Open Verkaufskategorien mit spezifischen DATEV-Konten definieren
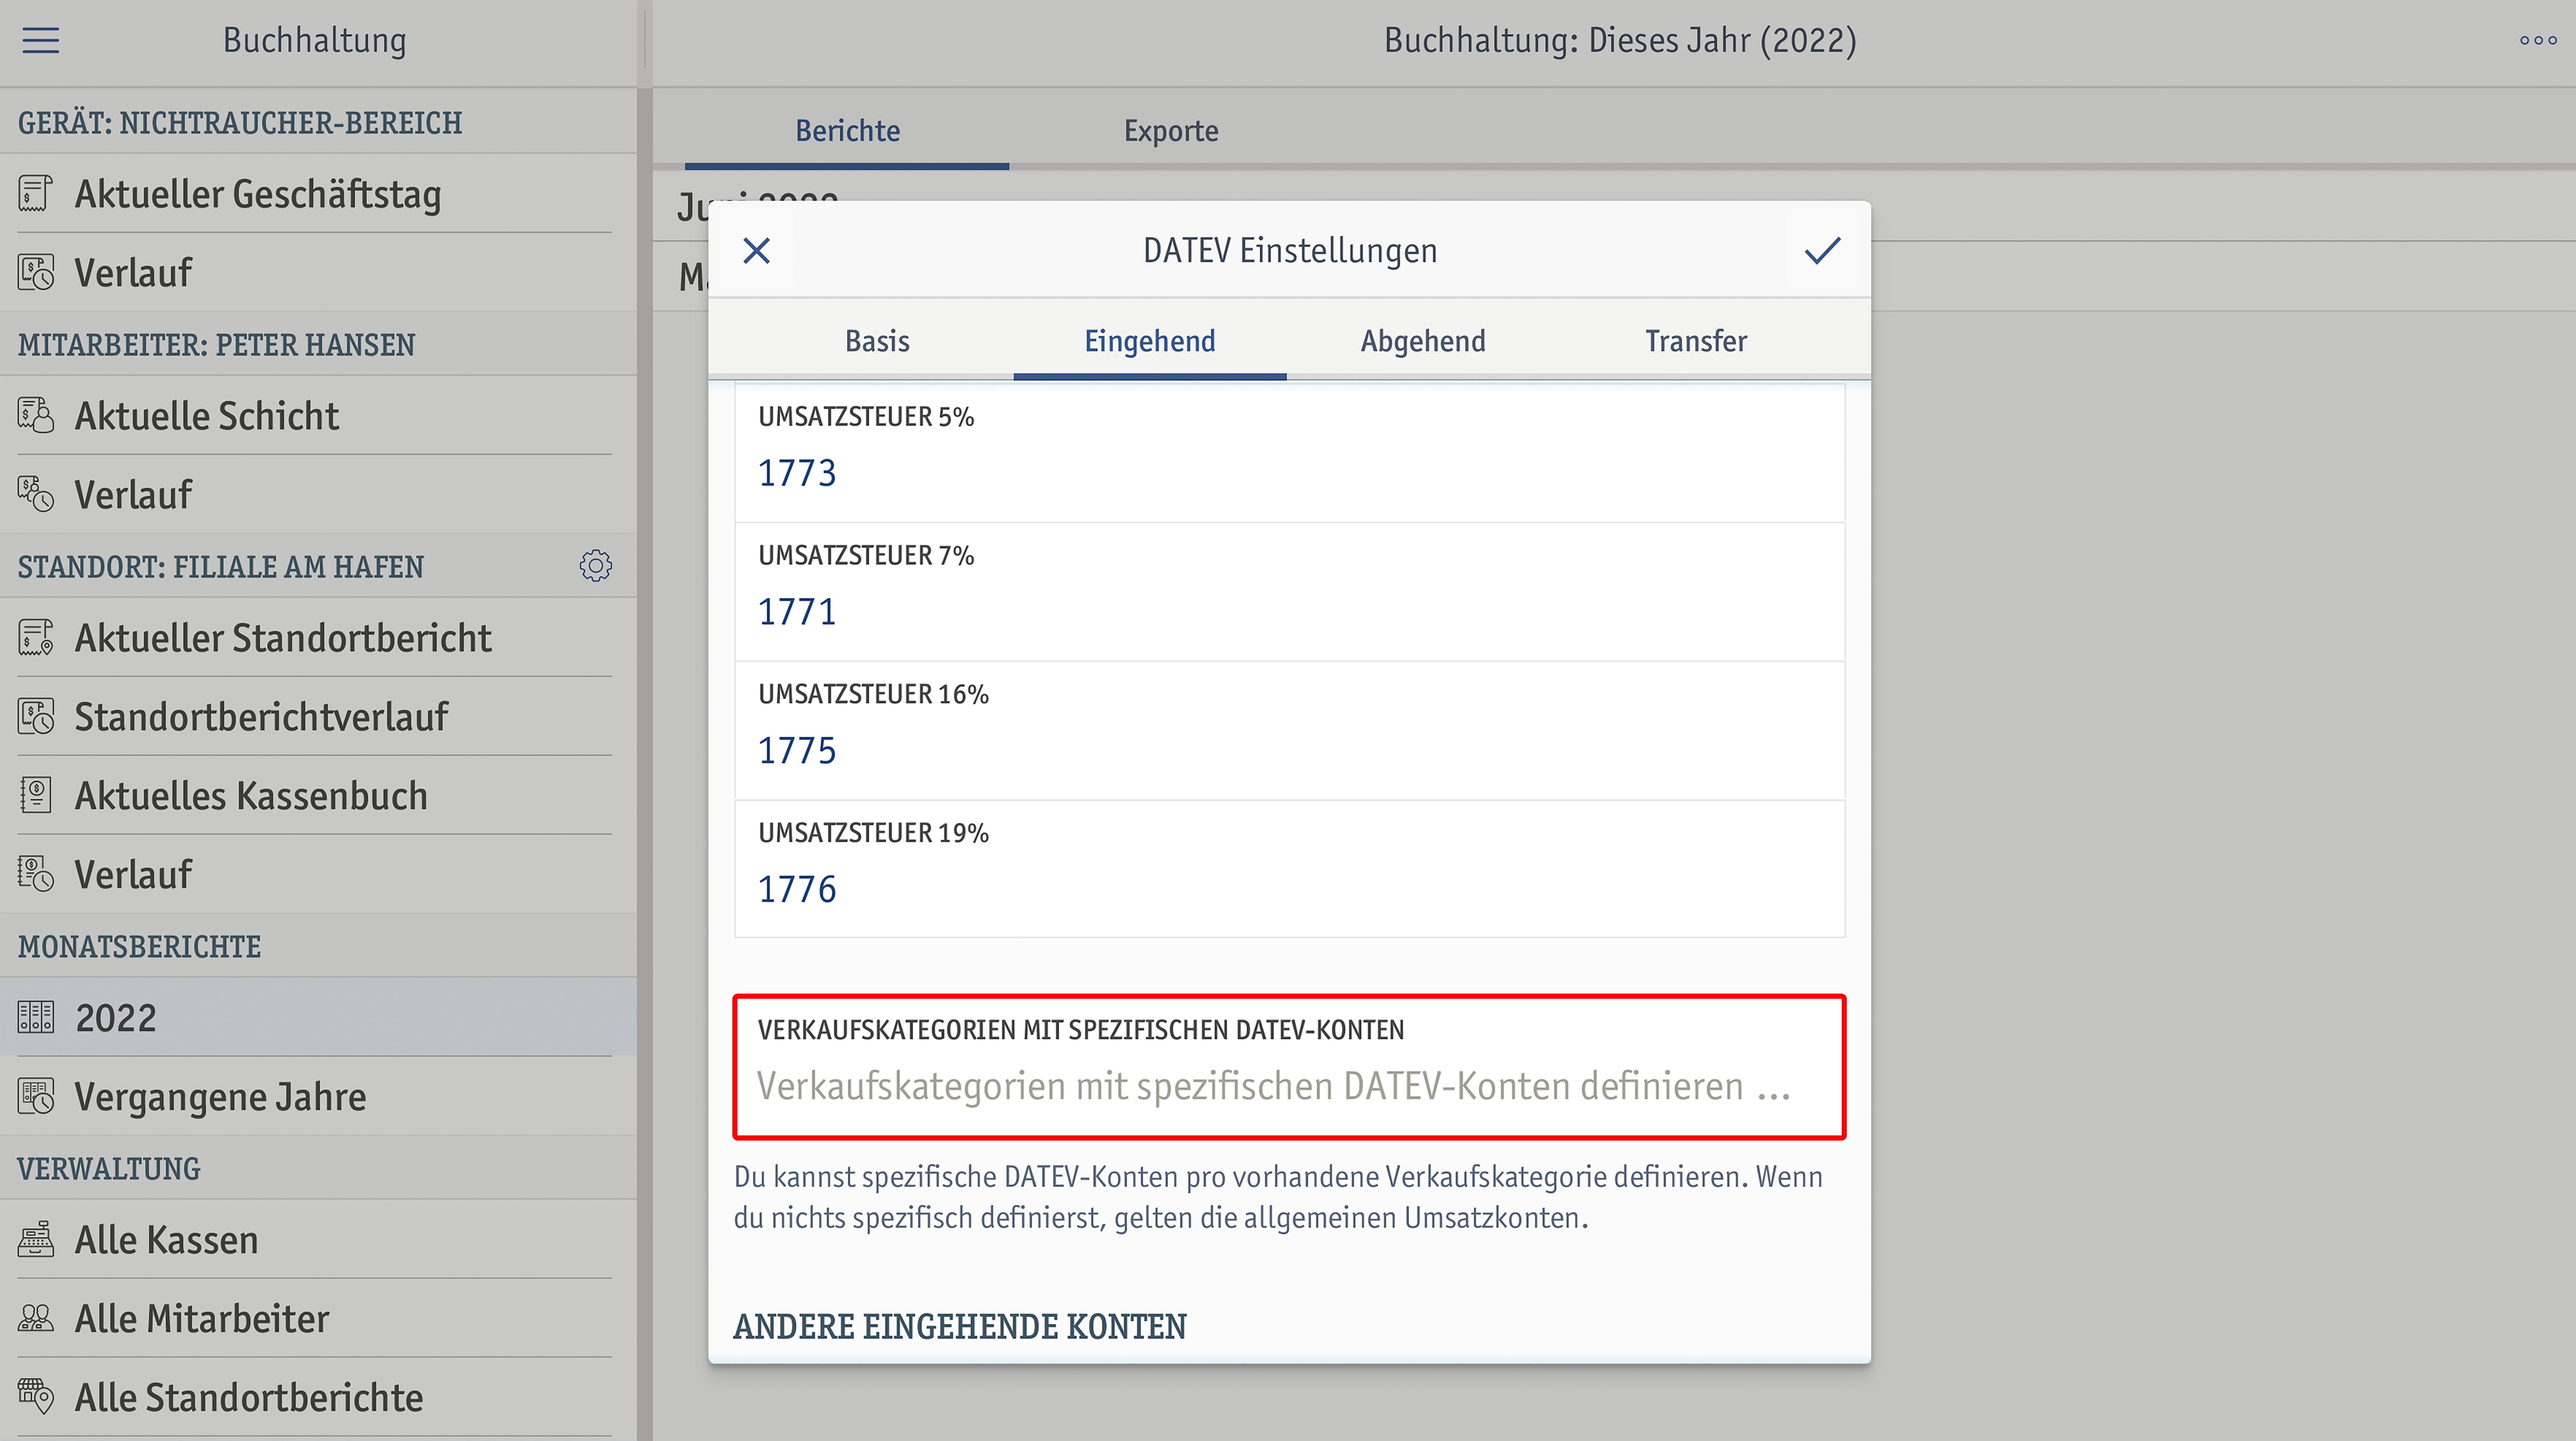Viewport: 2576px width, 1441px height. coord(1290,1067)
